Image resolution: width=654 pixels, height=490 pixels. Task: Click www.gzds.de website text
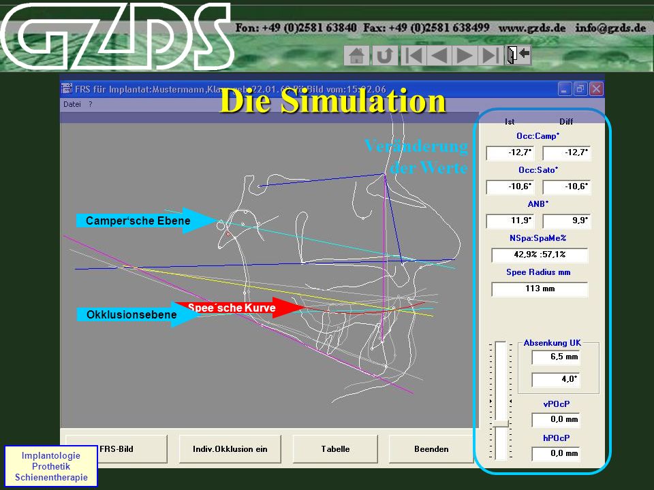pyautogui.click(x=532, y=29)
